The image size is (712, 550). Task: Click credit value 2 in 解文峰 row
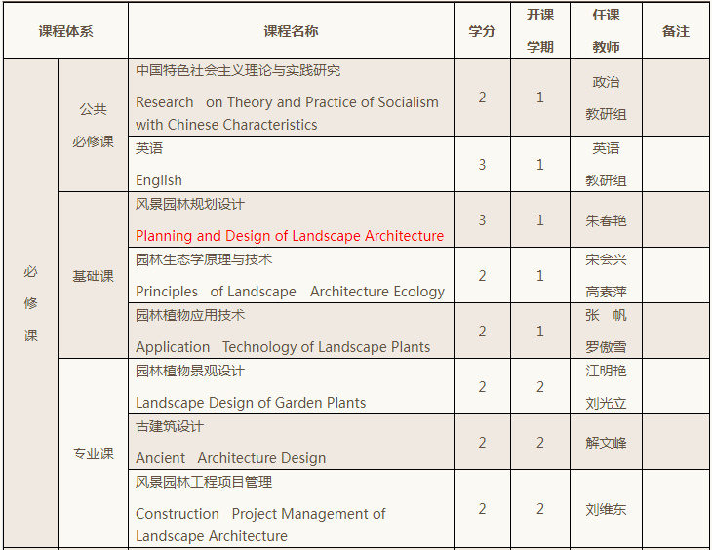[x=482, y=443]
